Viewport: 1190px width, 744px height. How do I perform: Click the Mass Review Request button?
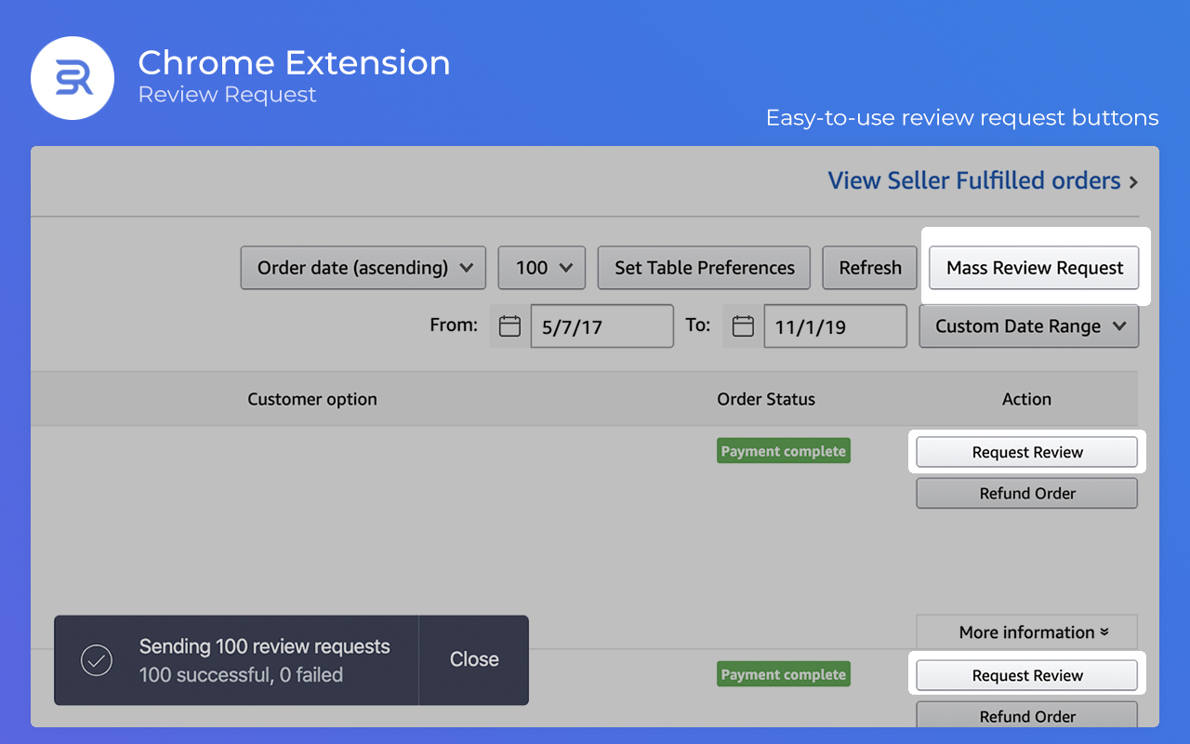pyautogui.click(x=1034, y=267)
